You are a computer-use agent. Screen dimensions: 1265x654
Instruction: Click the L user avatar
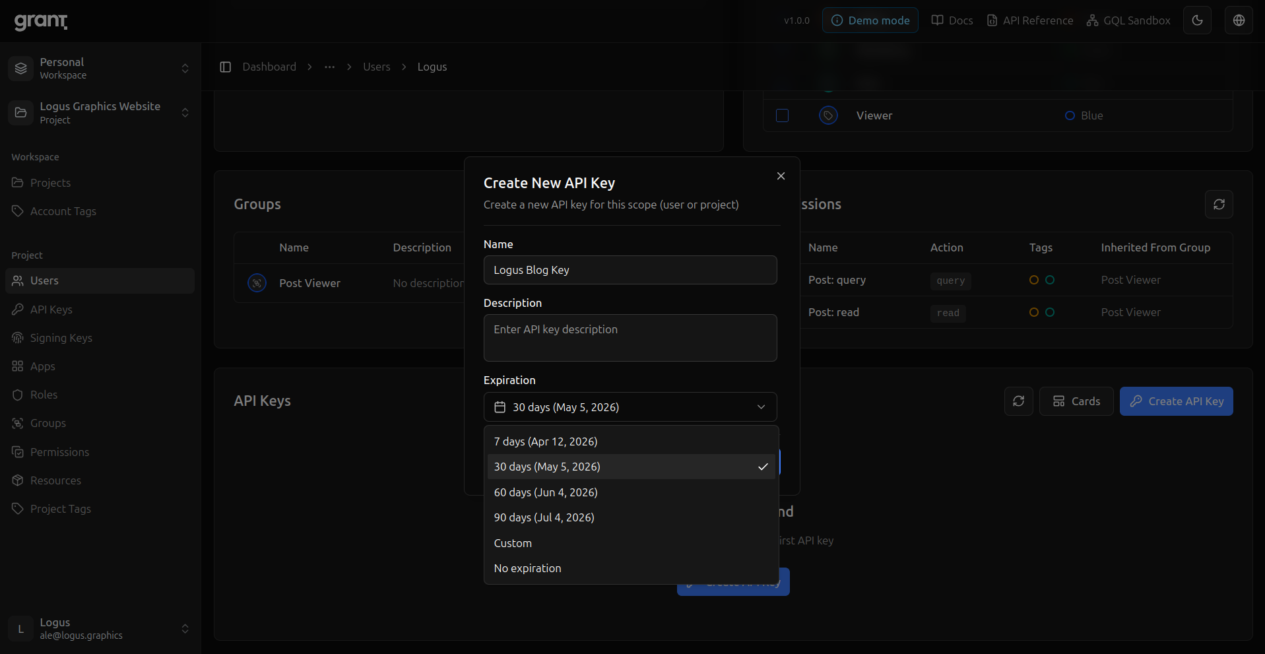pyautogui.click(x=21, y=629)
